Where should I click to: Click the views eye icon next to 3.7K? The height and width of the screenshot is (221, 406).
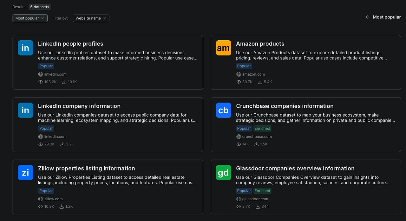239,206
